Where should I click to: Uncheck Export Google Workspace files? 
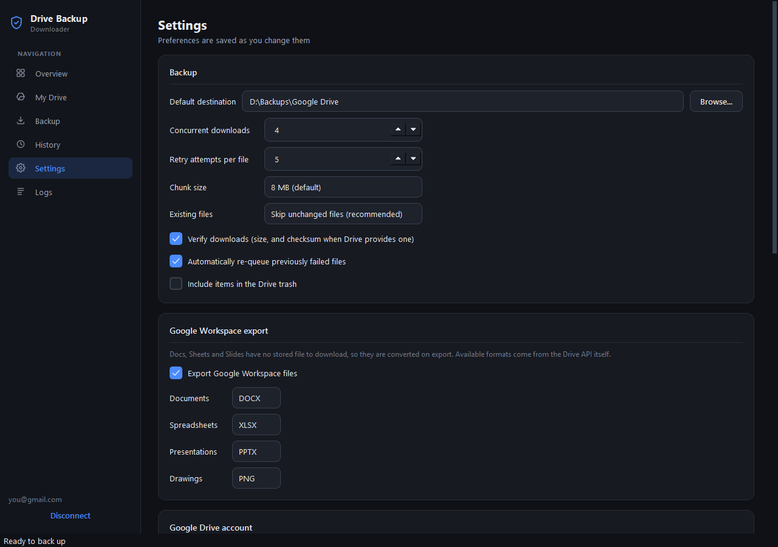176,373
